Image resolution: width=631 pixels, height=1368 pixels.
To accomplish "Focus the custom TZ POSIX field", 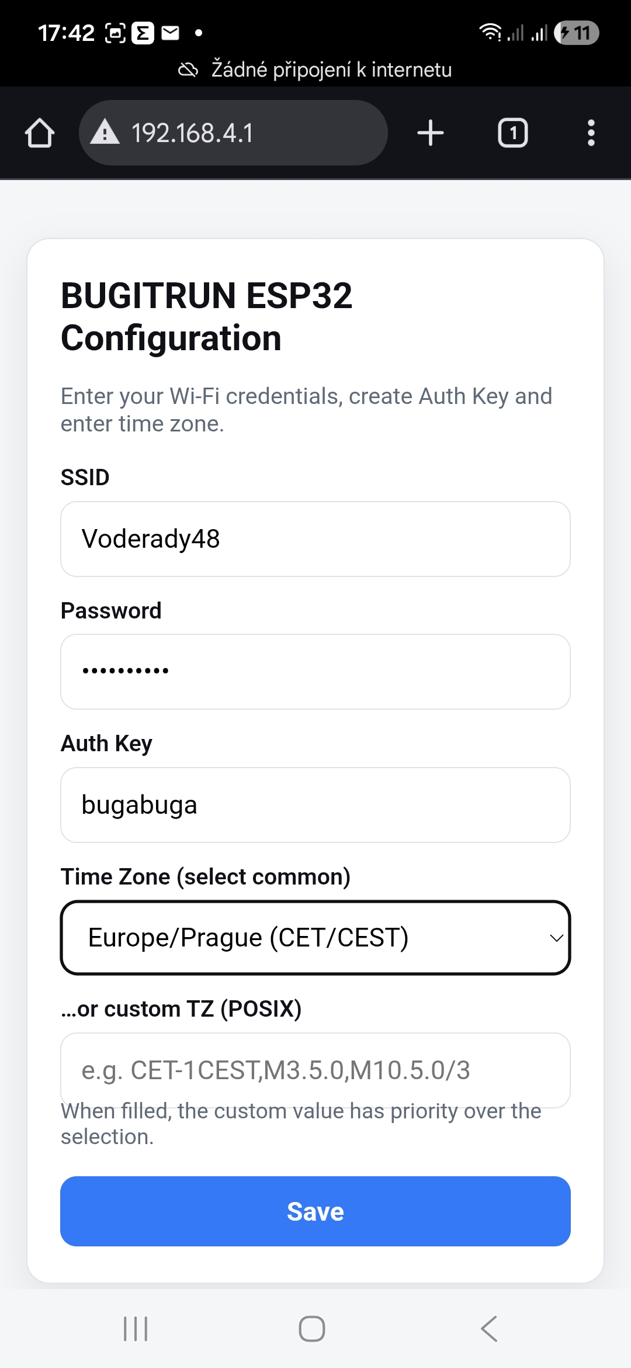I will pos(315,1070).
